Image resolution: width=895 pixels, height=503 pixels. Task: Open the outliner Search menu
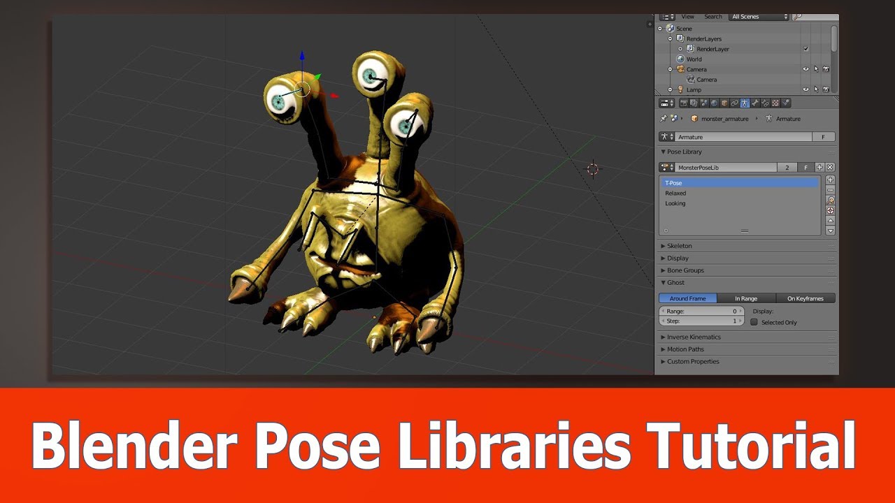point(713,16)
